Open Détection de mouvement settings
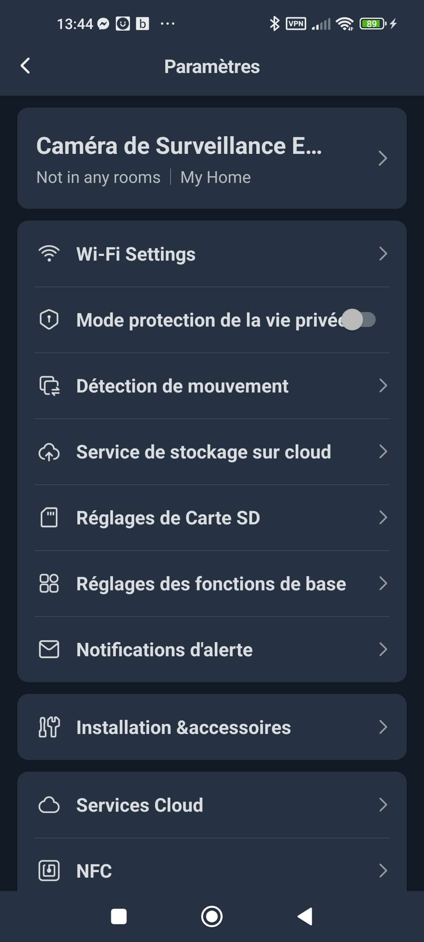Viewport: 424px width, 942px height. point(182,386)
